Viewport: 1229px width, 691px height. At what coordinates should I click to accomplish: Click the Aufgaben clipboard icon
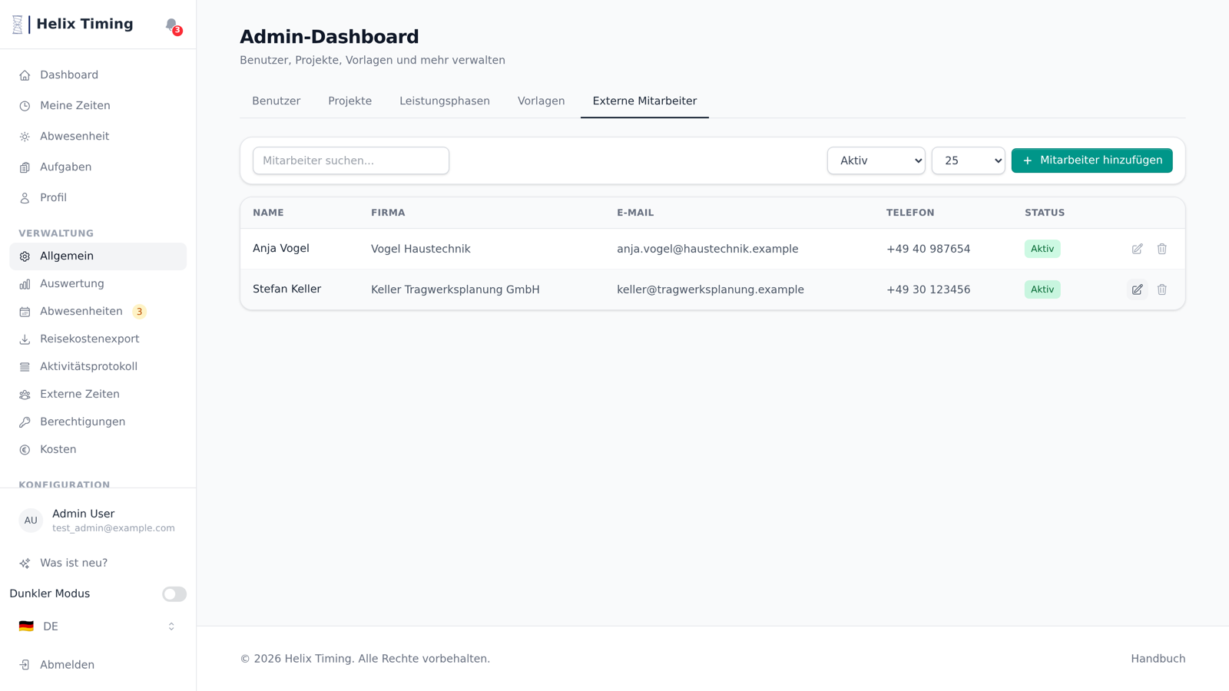[25, 167]
